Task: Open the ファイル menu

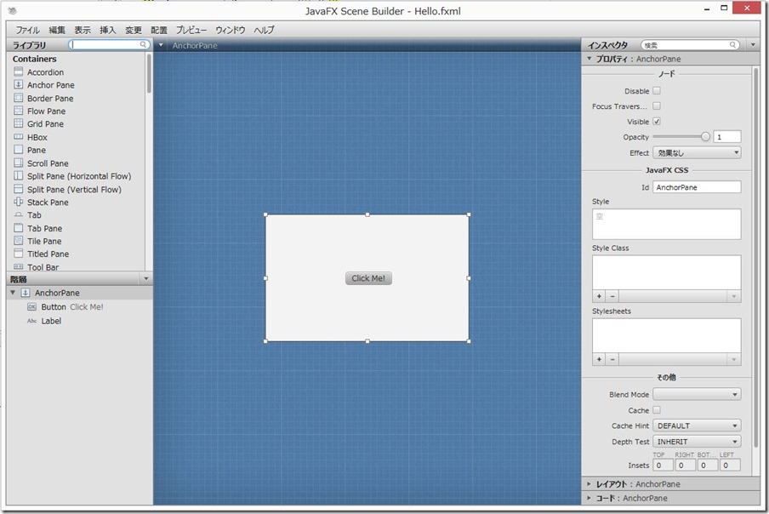Action: pyautogui.click(x=27, y=30)
